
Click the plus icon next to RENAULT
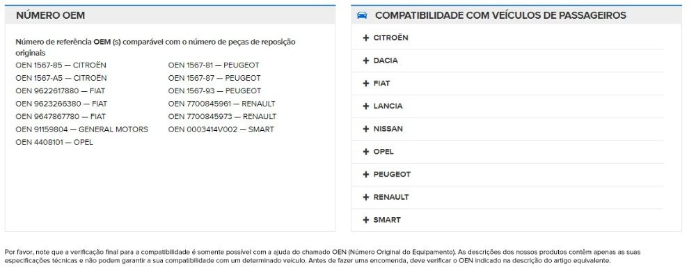(x=366, y=198)
